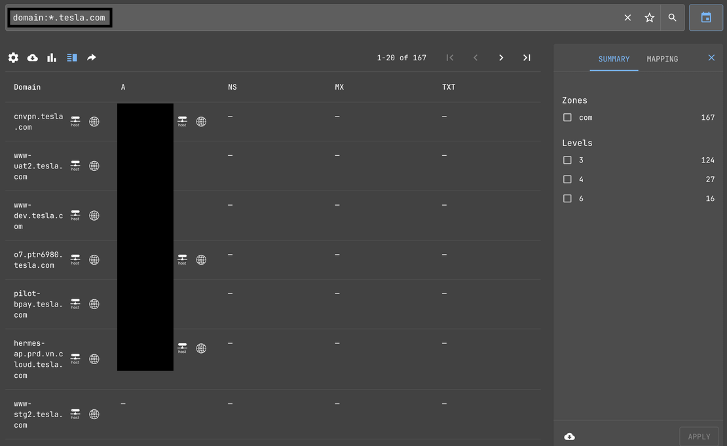Select the SUMMARY tab
727x446 pixels.
tap(614, 59)
